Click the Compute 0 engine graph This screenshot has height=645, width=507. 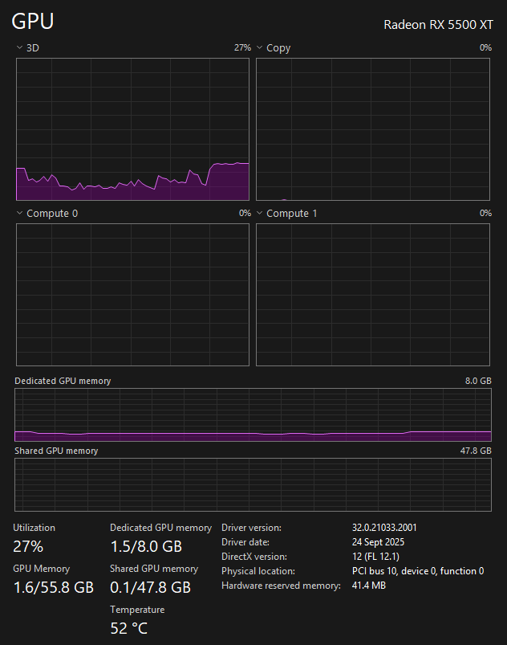132,295
